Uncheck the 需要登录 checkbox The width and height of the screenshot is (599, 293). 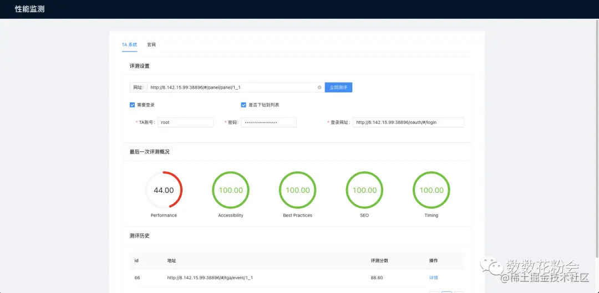(132, 105)
